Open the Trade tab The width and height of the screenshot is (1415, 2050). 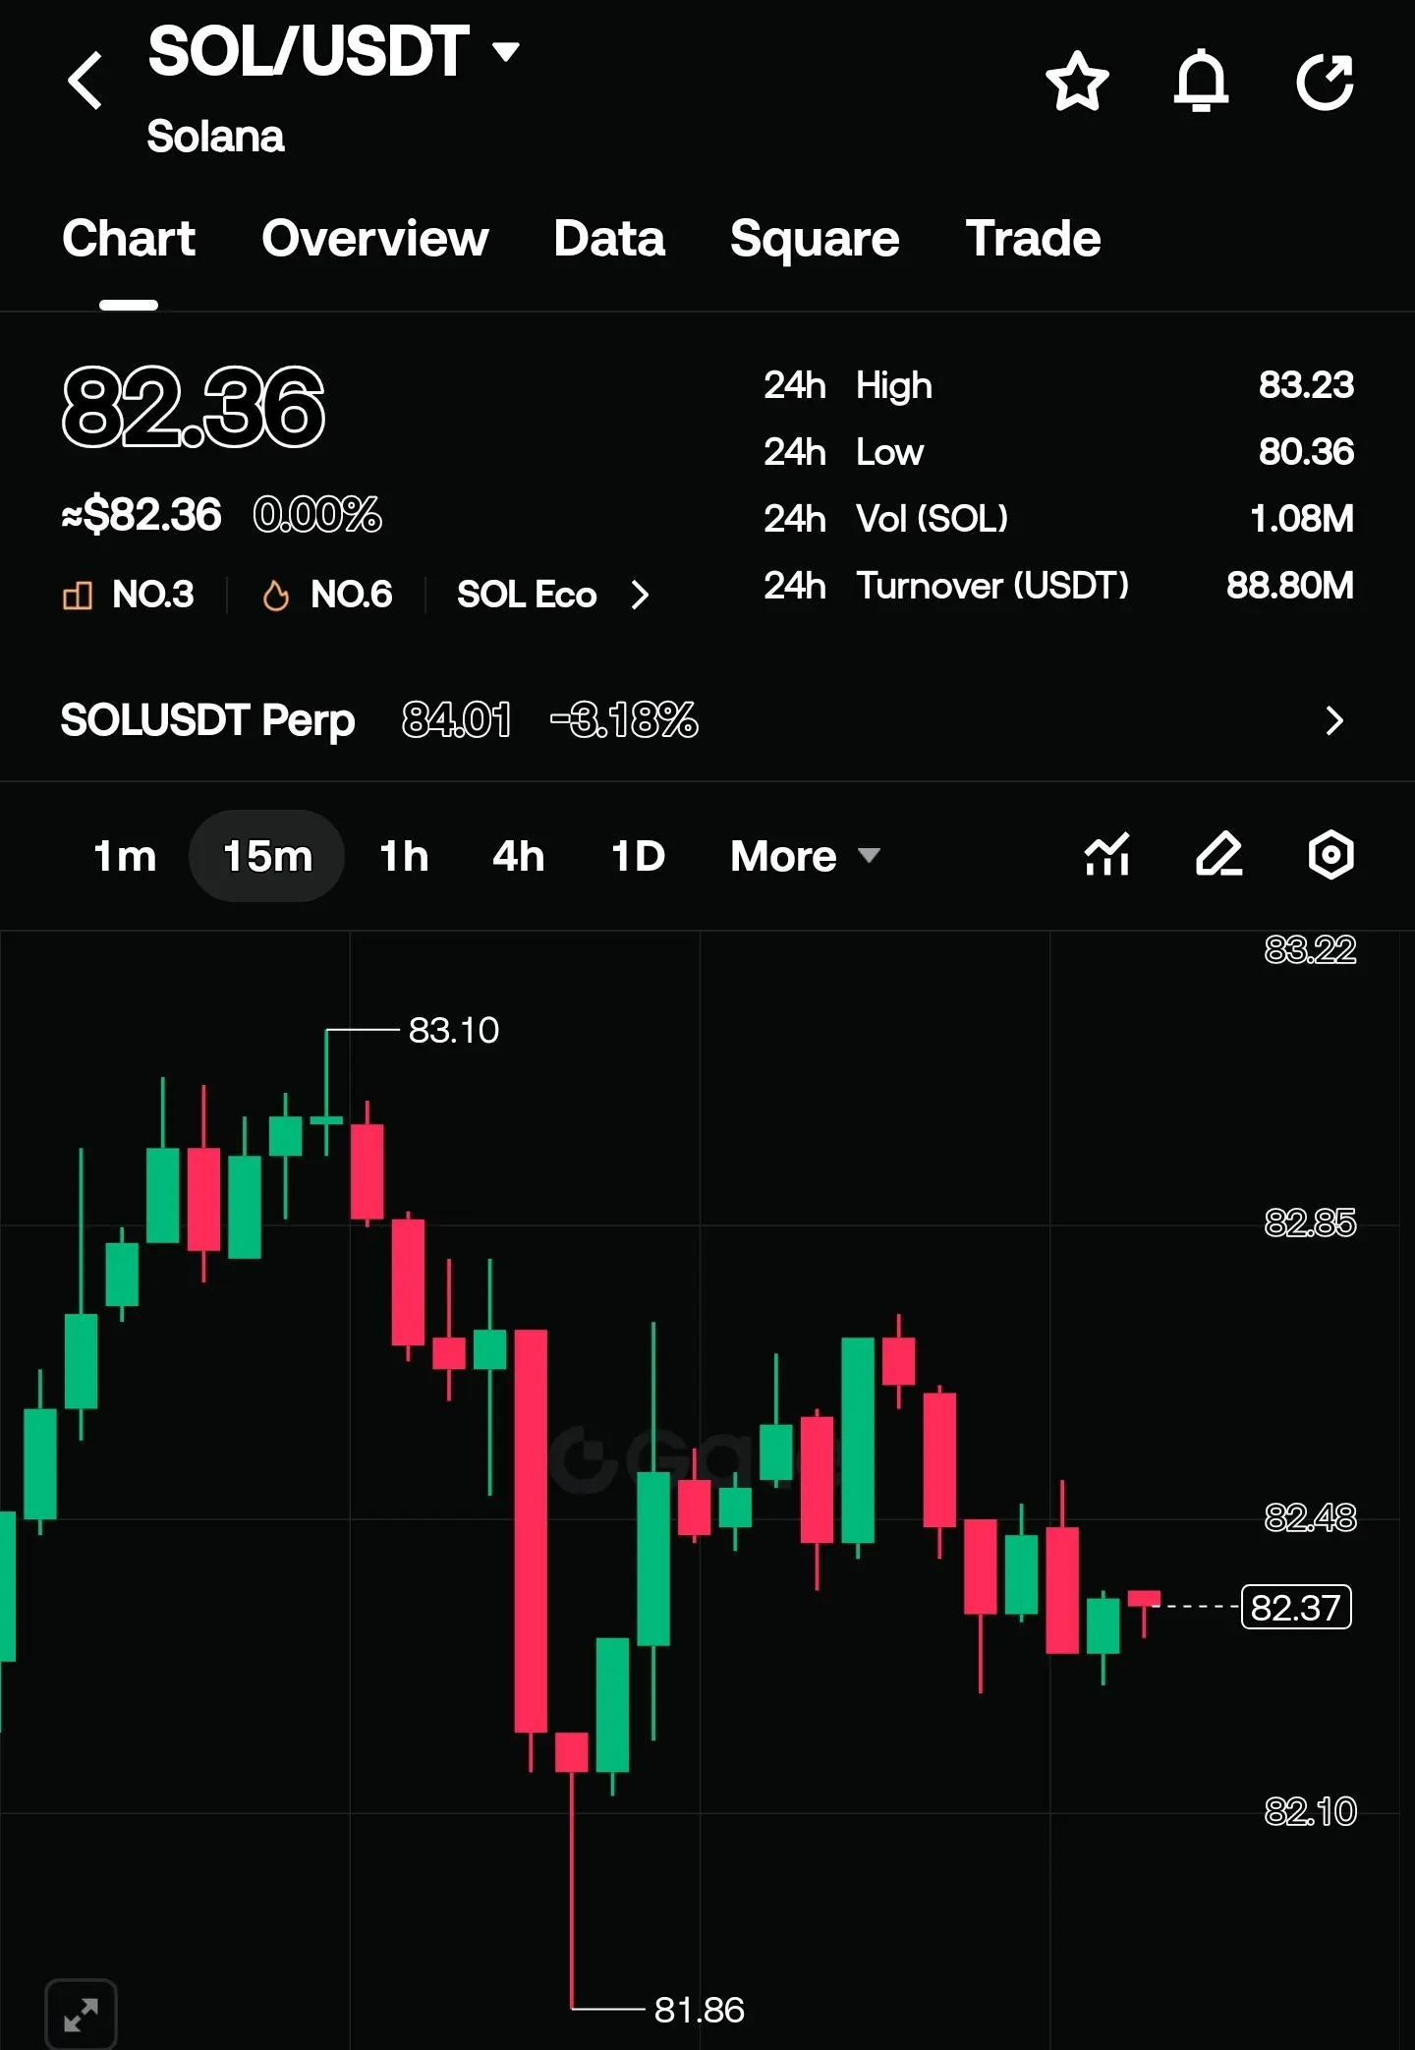tap(1033, 238)
